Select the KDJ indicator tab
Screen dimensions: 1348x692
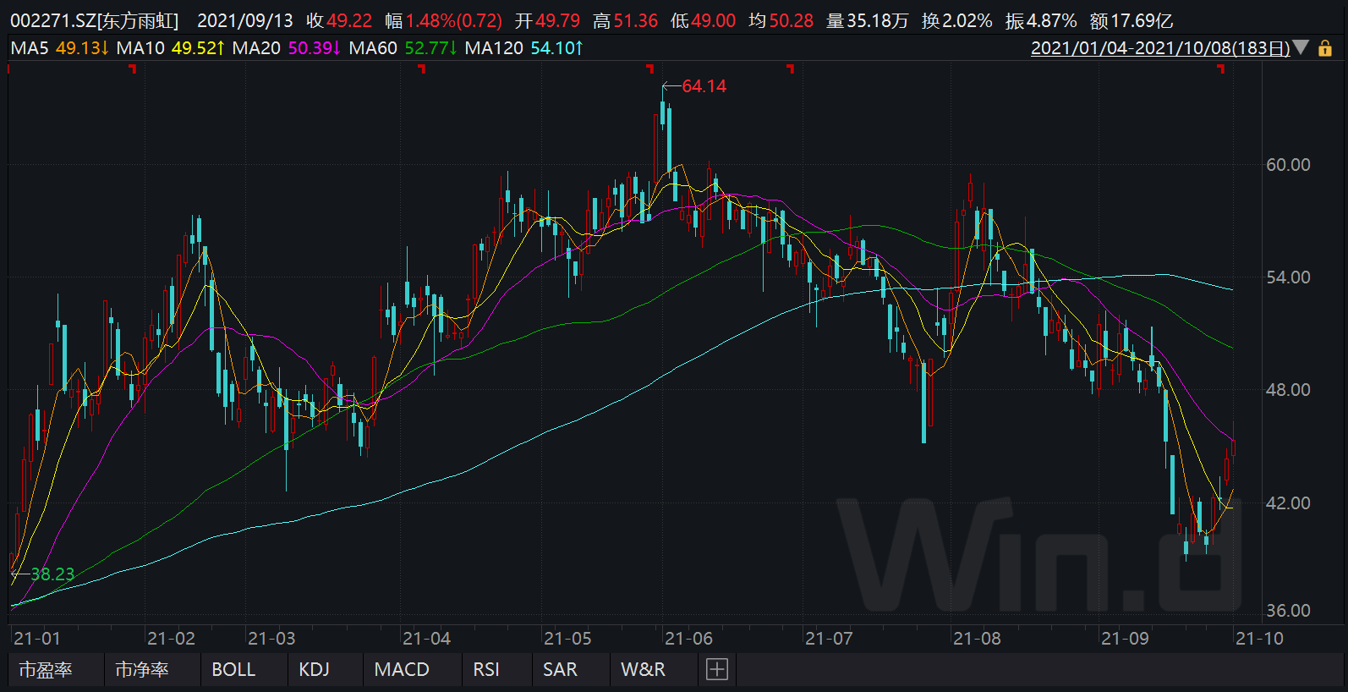coord(314,669)
